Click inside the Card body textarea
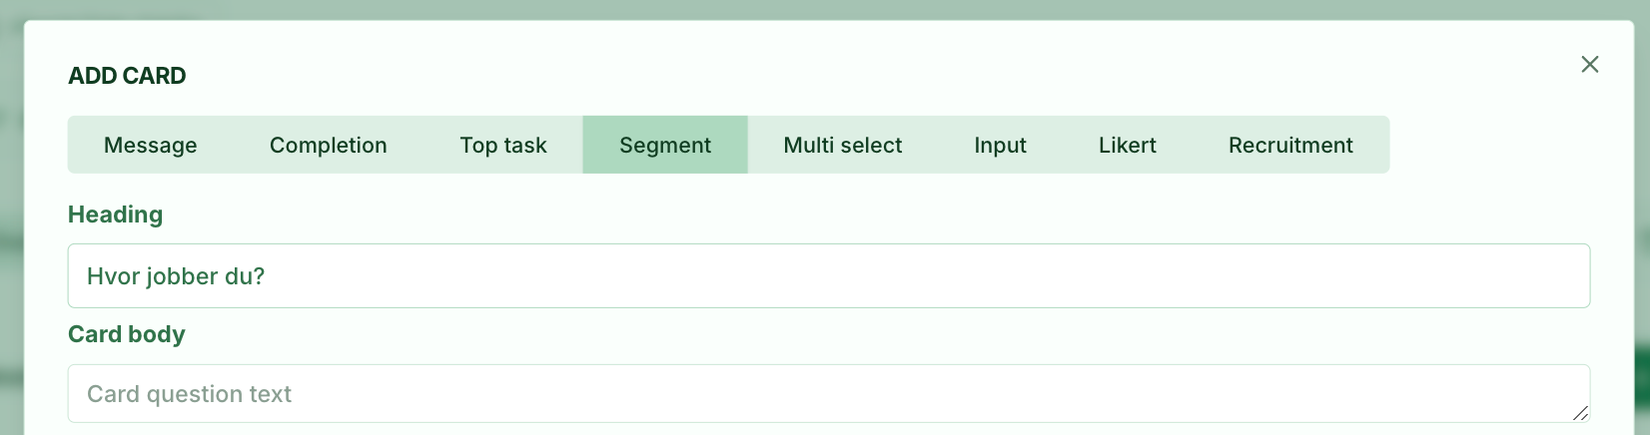This screenshot has height=435, width=1650. pos(829,394)
